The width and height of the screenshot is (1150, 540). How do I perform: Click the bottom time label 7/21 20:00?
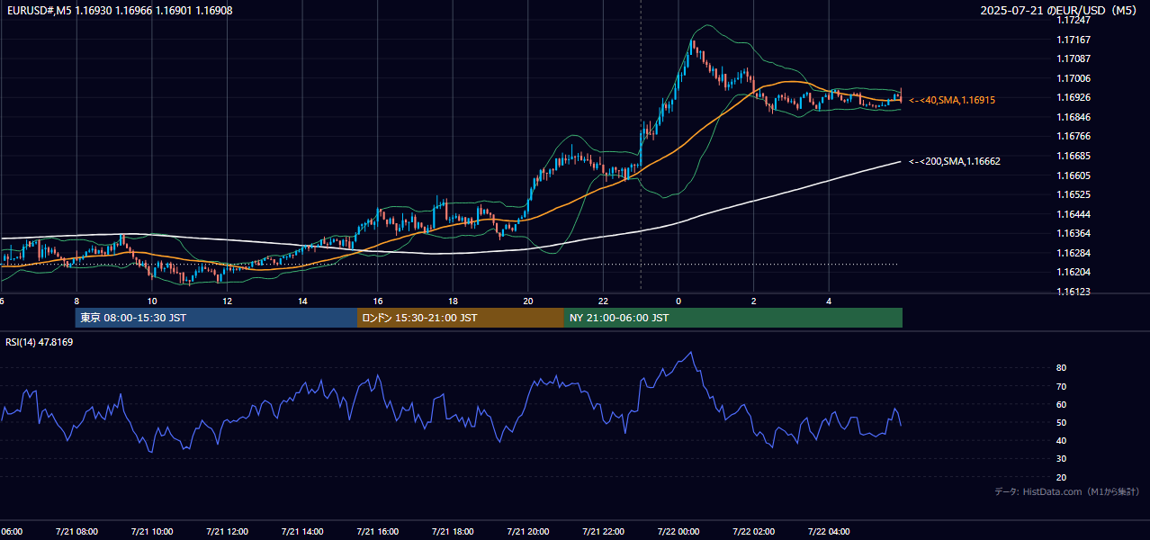pos(528,531)
